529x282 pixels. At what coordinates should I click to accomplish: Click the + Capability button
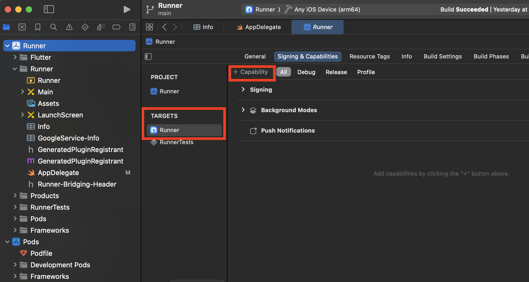coord(251,72)
